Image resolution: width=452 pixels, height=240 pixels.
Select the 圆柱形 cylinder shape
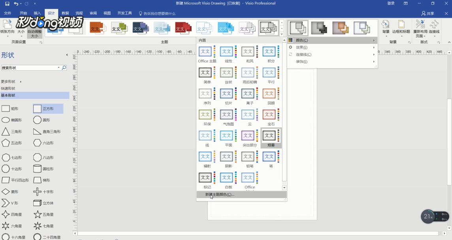pos(43,169)
